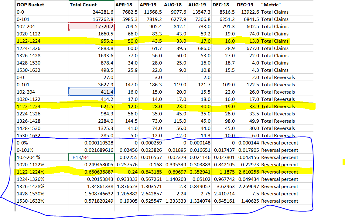This screenshot has height=219, width=345.
Task: Click the cell being edited with formula =B13/B4
Action: coord(91,157)
